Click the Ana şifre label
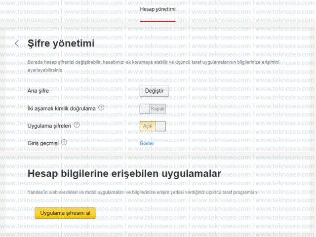The width and height of the screenshot is (316, 237). pos(38,91)
